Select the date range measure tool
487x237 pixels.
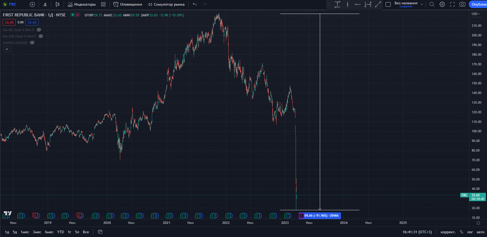click(368, 4)
